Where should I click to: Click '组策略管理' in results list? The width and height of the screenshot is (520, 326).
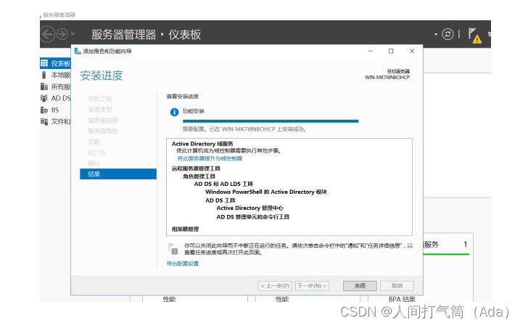pyautogui.click(x=186, y=229)
